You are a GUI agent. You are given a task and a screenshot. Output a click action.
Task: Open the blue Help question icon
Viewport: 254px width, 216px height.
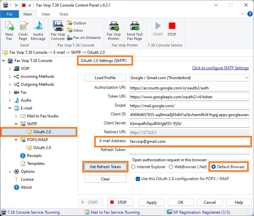[x=250, y=14]
